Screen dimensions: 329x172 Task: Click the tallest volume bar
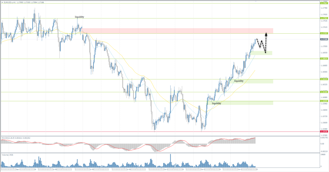(170, 160)
